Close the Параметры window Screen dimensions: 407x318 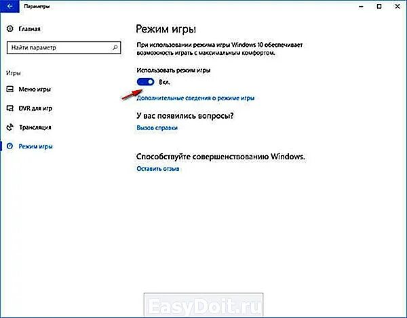point(398,7)
